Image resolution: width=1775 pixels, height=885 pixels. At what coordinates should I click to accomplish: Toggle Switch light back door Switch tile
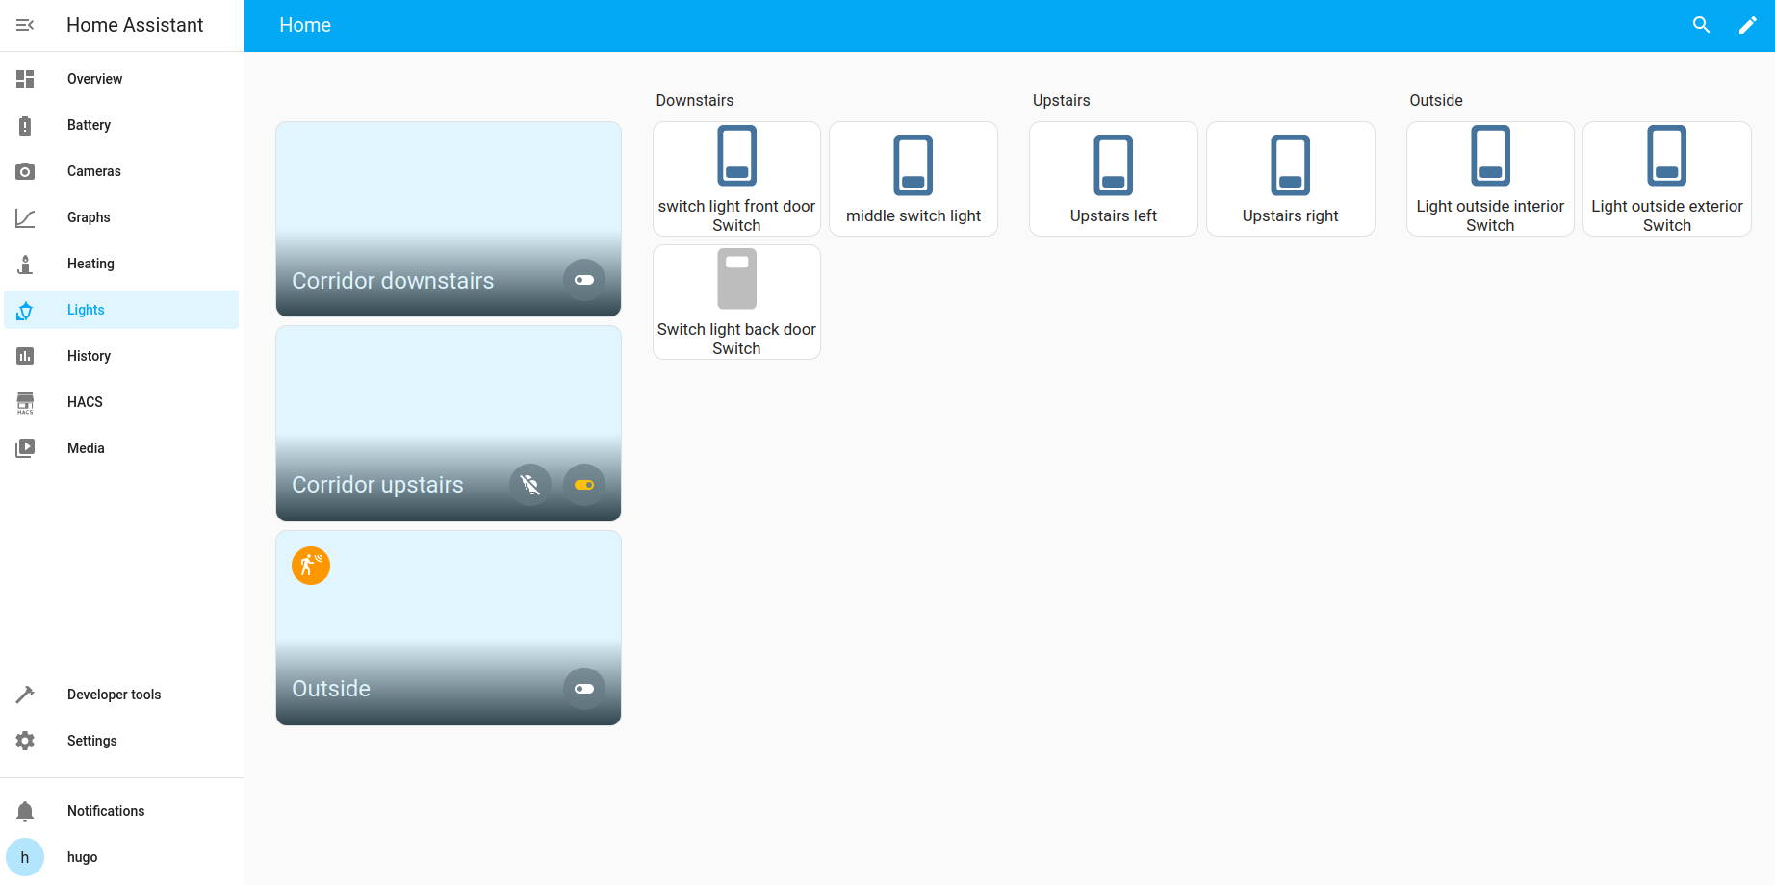point(736,301)
